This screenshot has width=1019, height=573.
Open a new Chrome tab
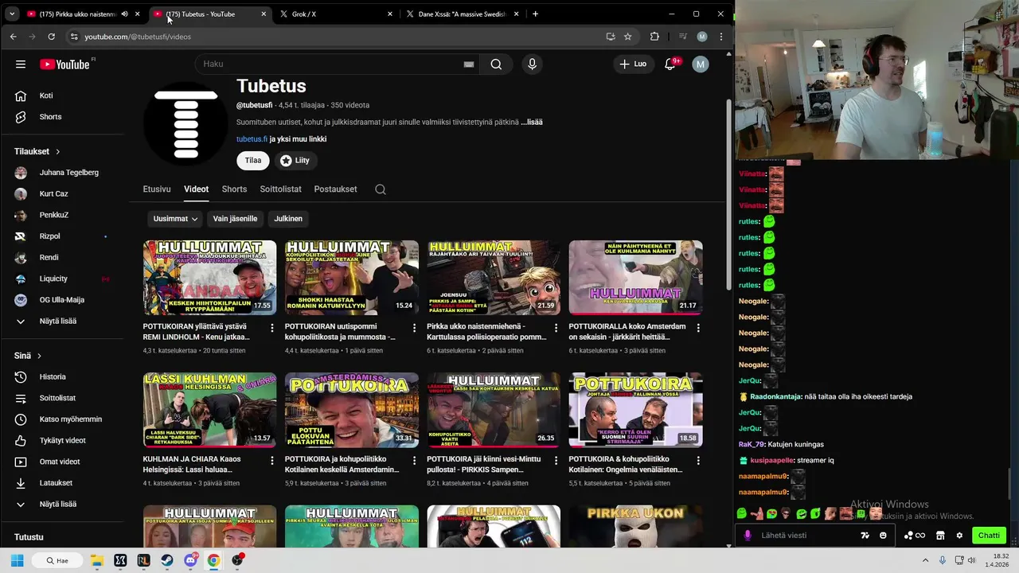click(x=535, y=14)
